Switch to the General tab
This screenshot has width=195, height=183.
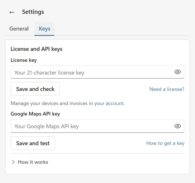coord(19,29)
